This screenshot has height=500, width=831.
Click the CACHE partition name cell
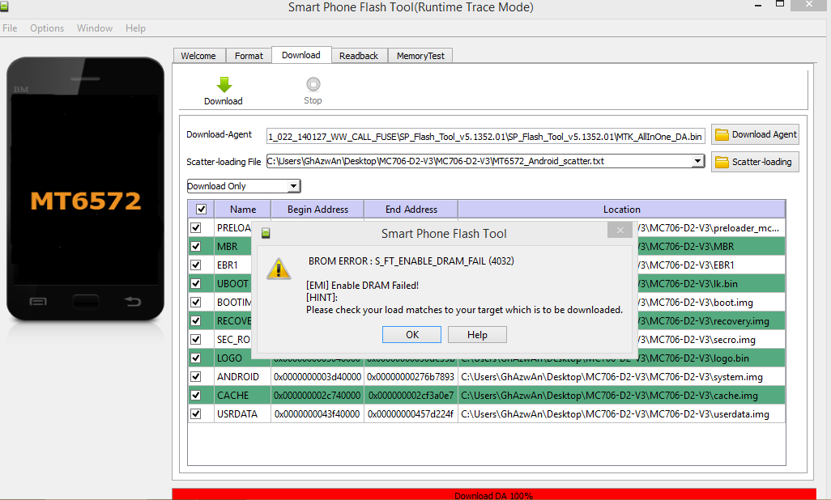point(243,395)
